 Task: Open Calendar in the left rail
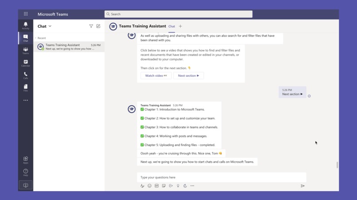26,63
